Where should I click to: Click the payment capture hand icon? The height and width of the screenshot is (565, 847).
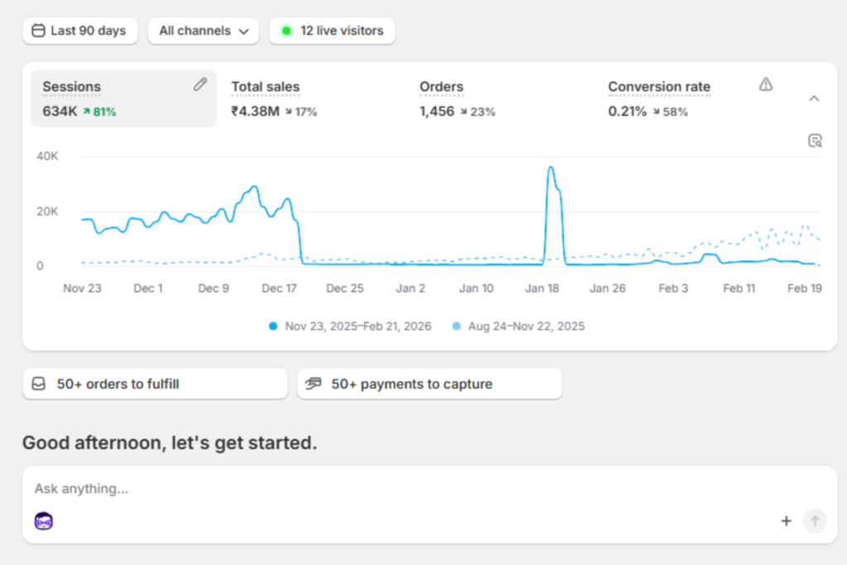(313, 384)
